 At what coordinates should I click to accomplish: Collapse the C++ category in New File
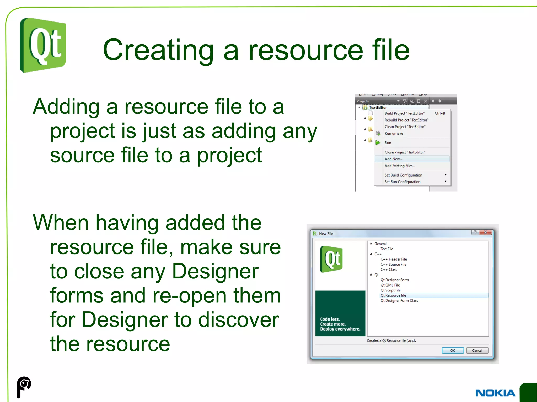pos(371,254)
